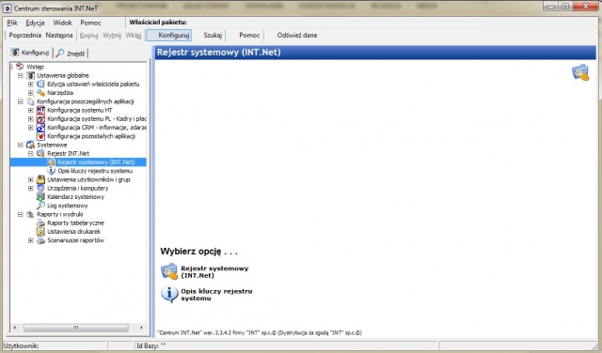Open the Opis kluczy rejestru systemu link
Viewport: 602px width, 353px height.
pos(216,295)
